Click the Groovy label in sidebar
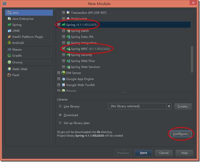Screen dimensions: 200x162 (x=17, y=62)
